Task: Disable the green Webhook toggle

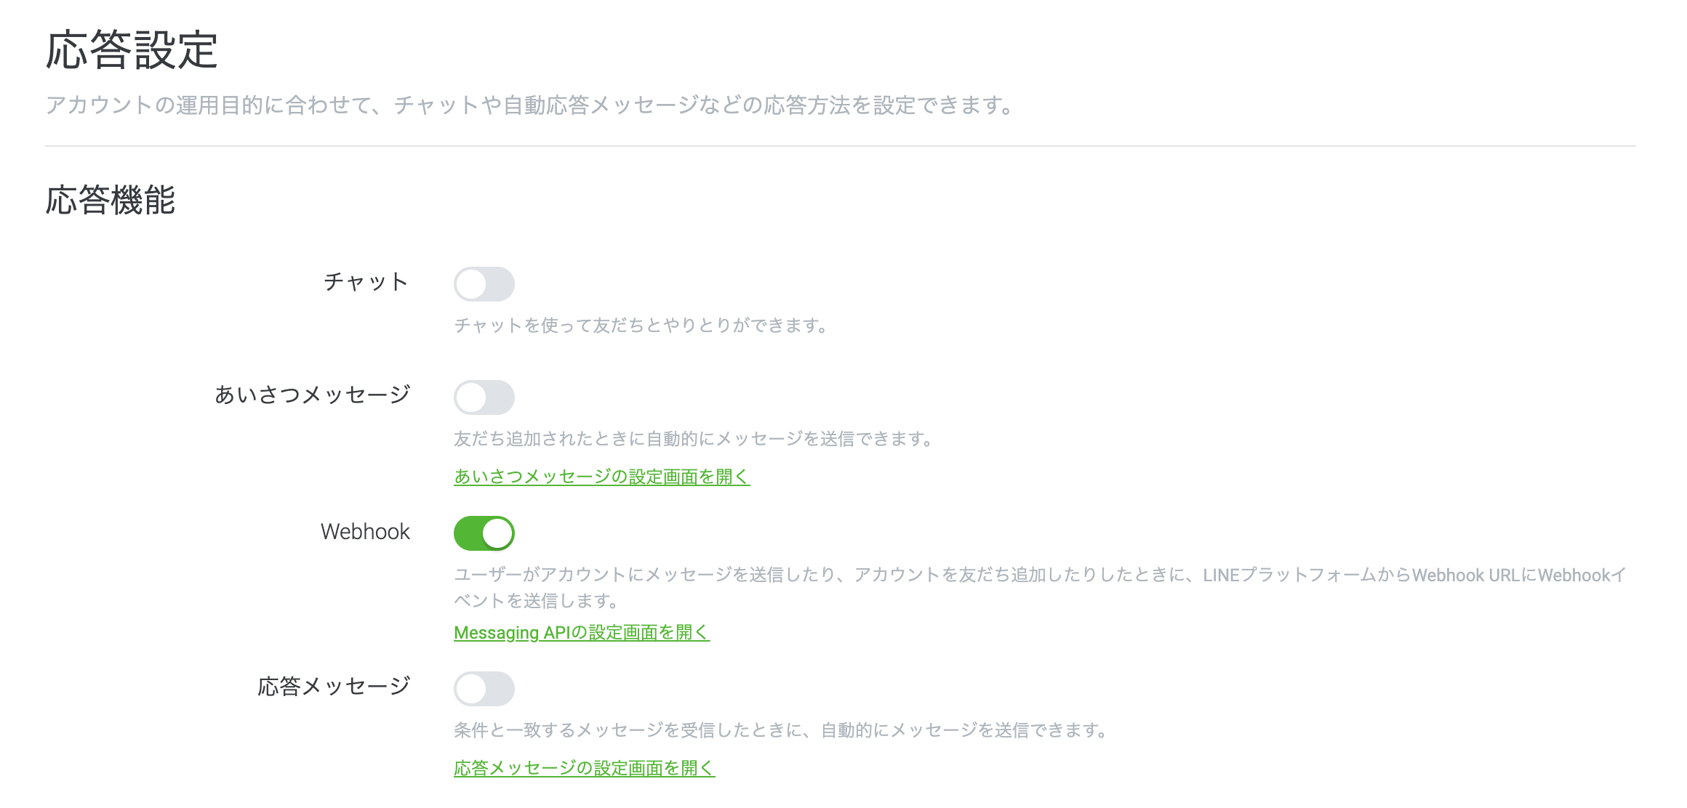Action: [484, 533]
